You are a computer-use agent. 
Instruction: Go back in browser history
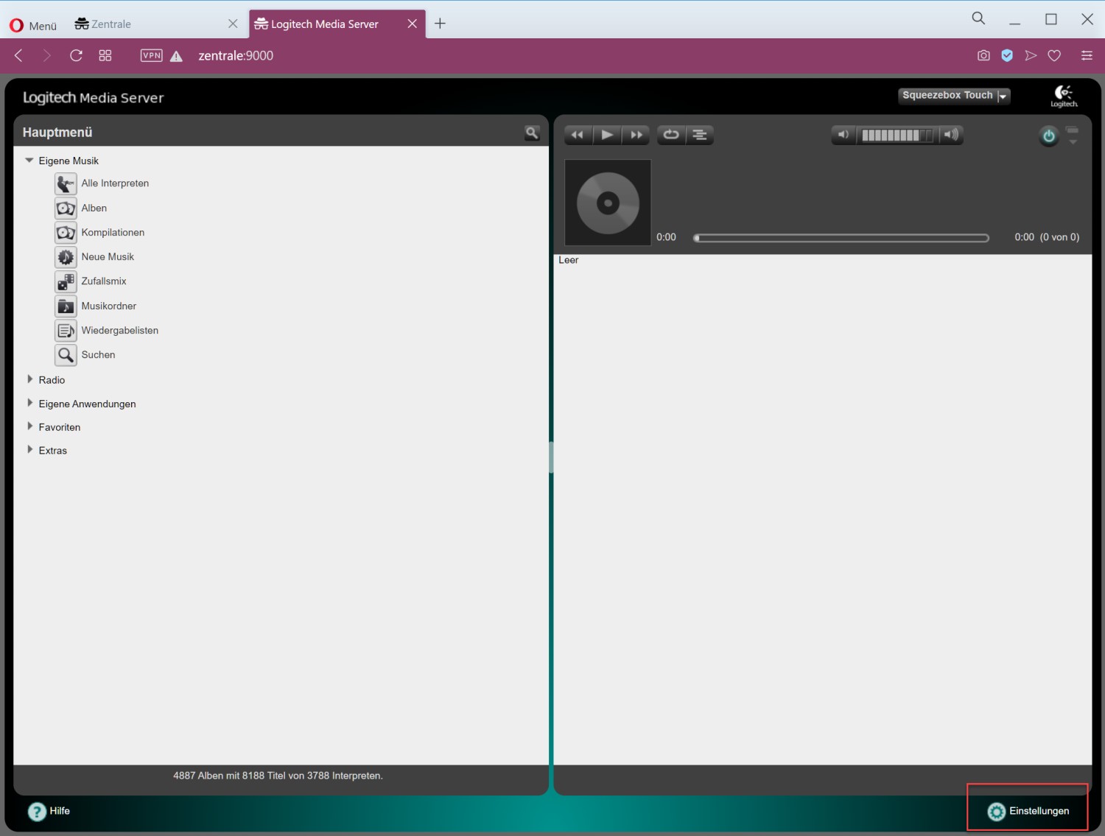coord(18,55)
